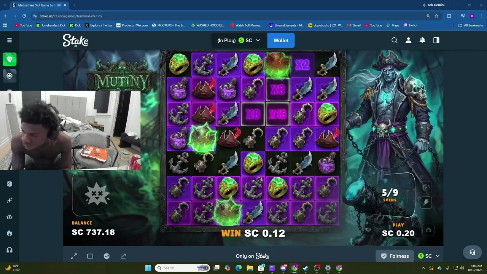Open Maps bookmark
This screenshot has width=487, height=274.
tap(393, 25)
